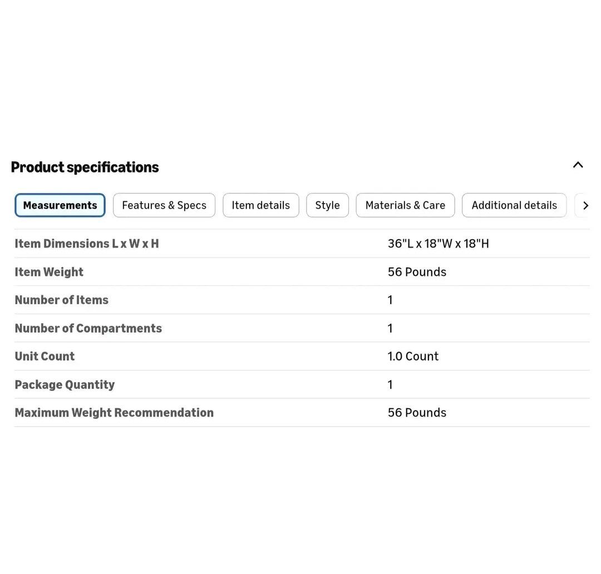
Task: Click the Unit Count label
Action: [x=45, y=356]
